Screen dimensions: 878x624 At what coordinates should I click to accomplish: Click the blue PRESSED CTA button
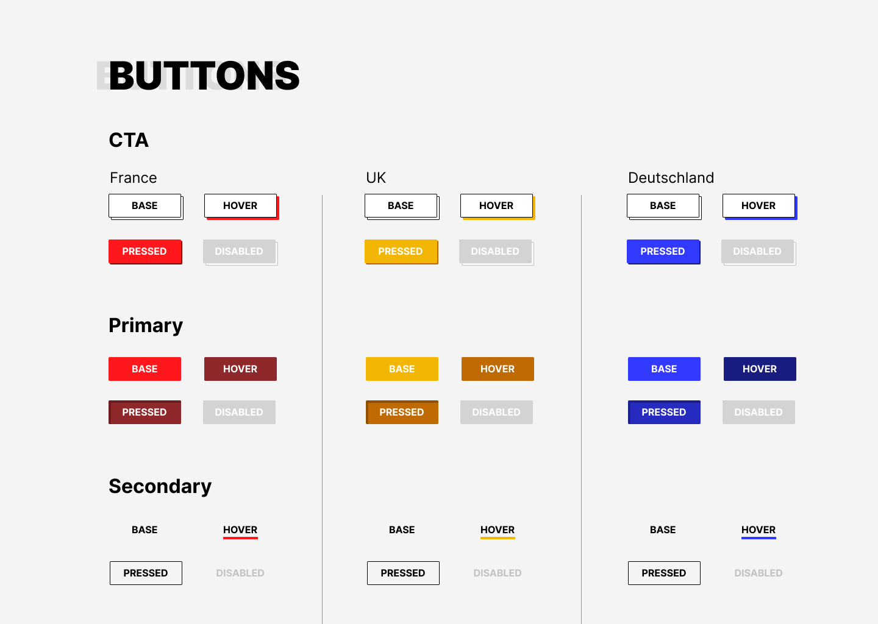pos(663,252)
